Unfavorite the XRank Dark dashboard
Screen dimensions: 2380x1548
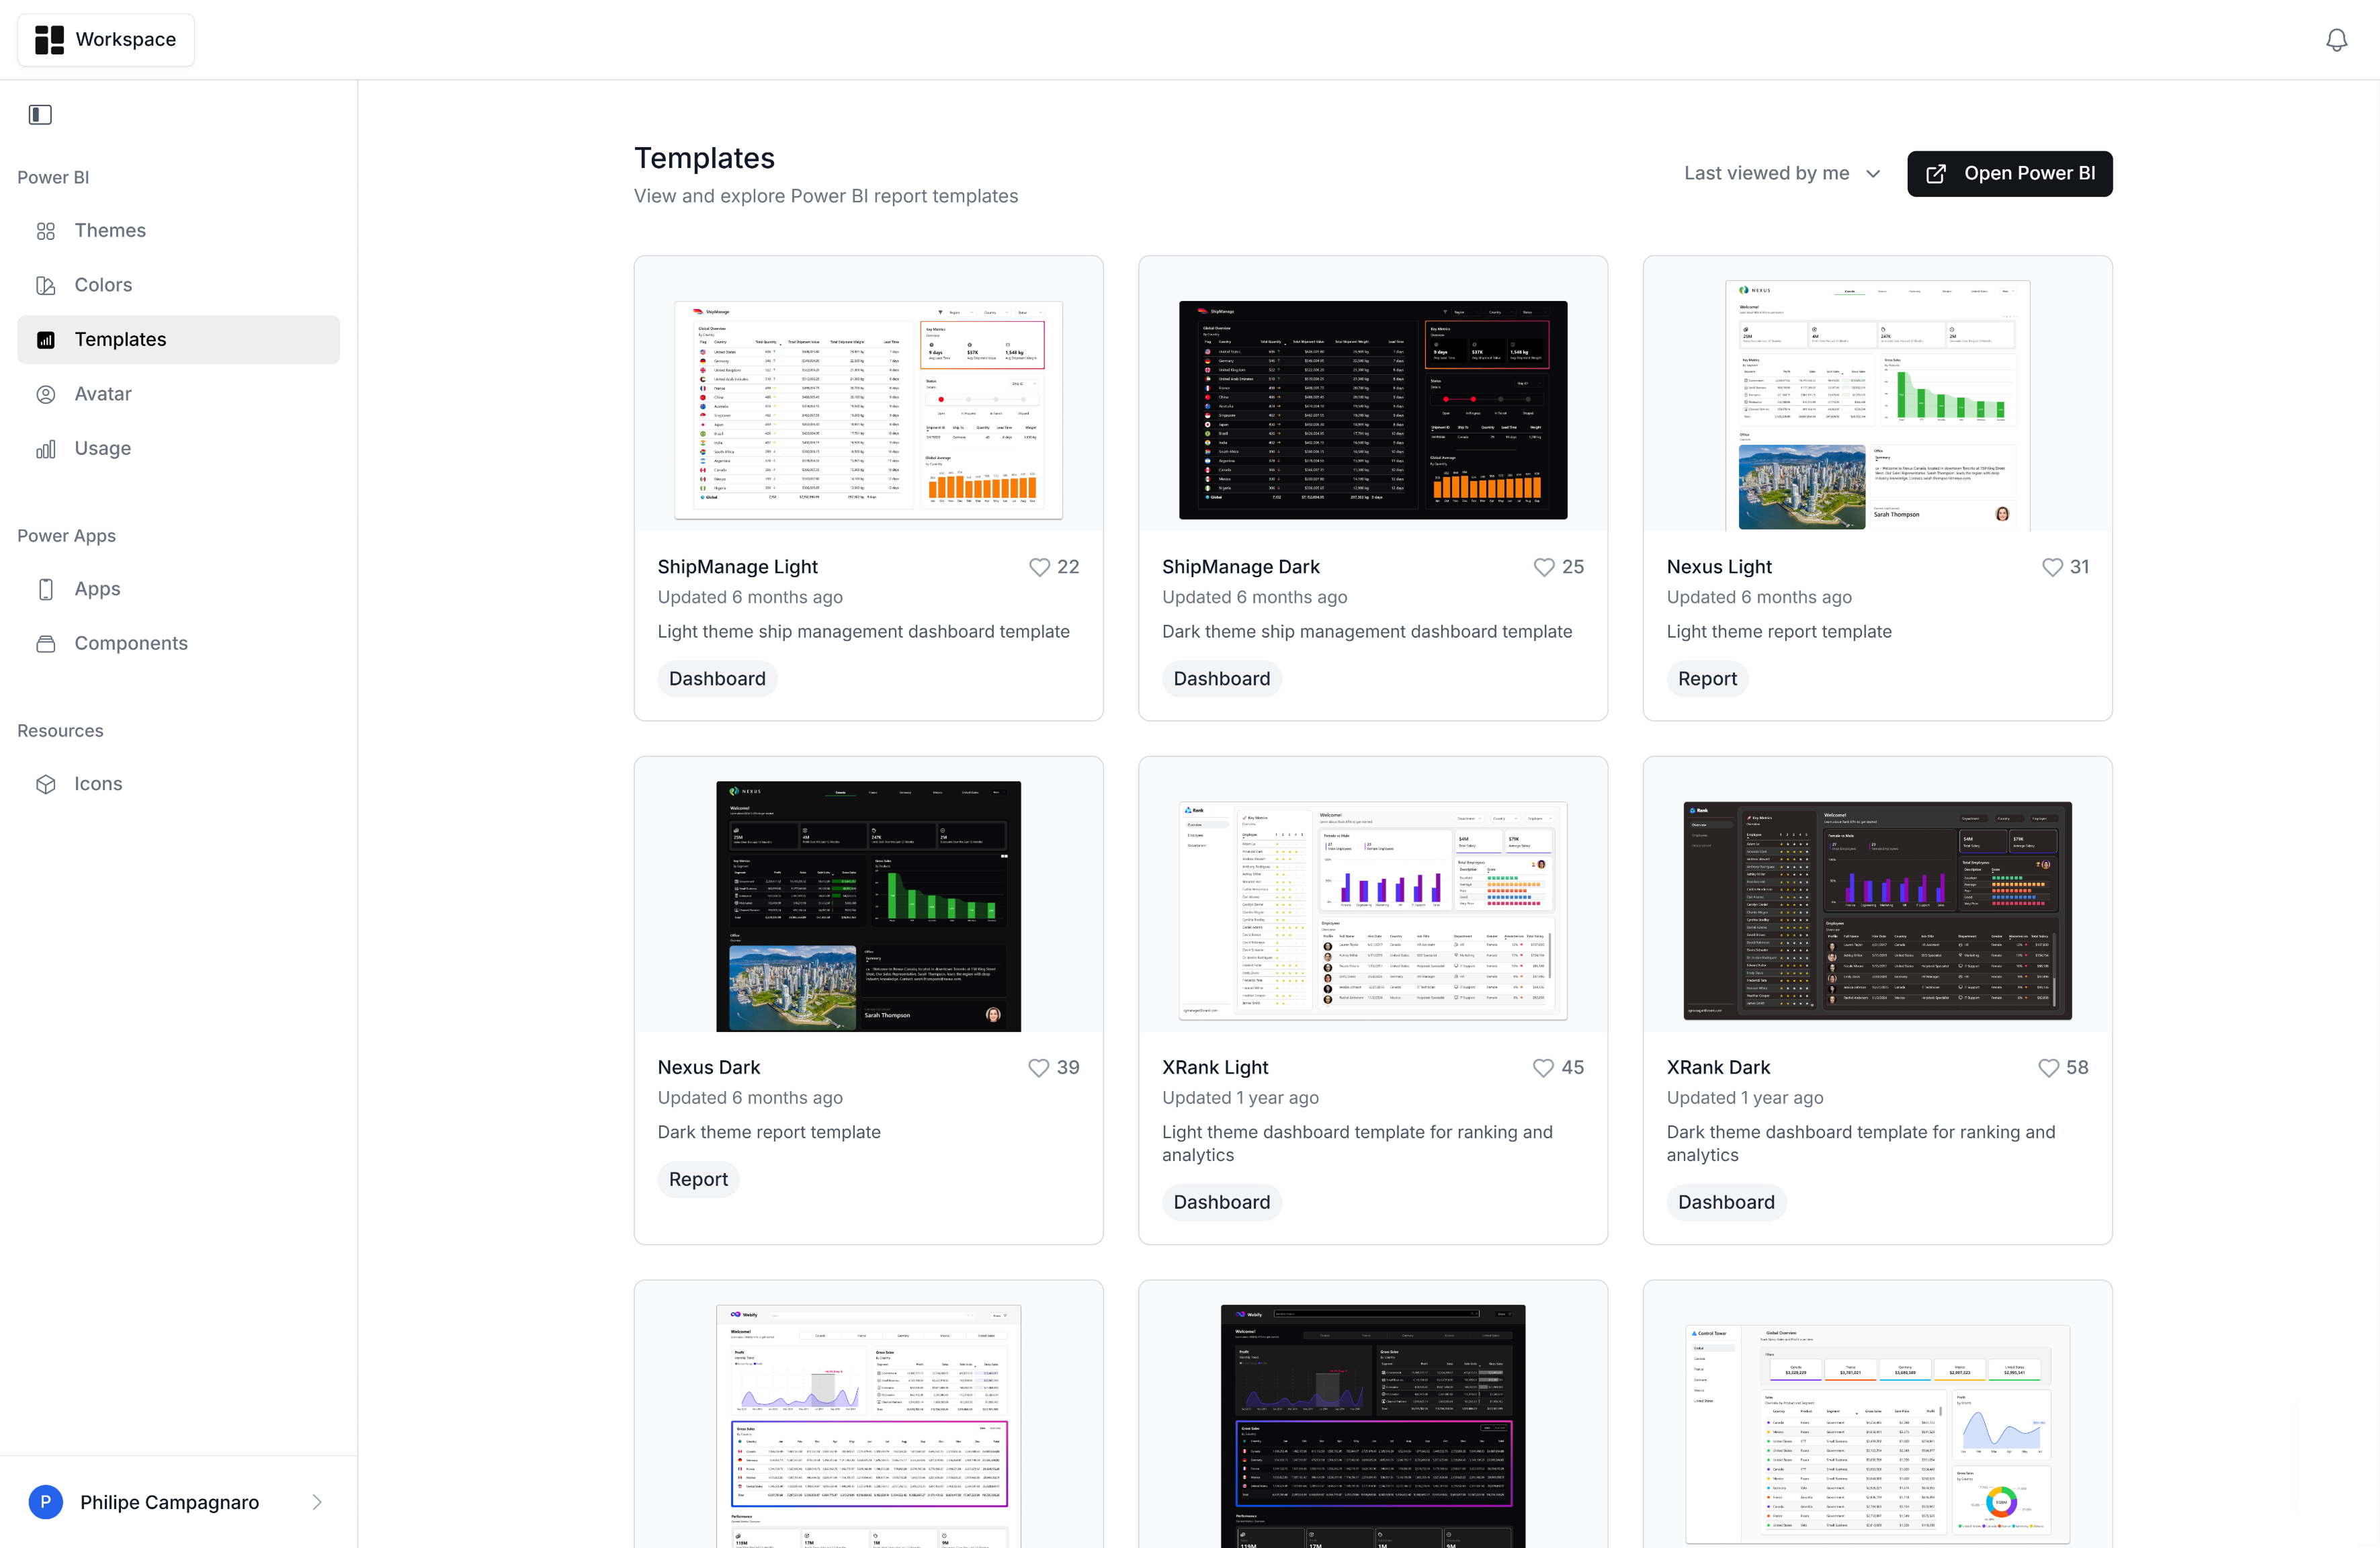pyautogui.click(x=2046, y=1067)
